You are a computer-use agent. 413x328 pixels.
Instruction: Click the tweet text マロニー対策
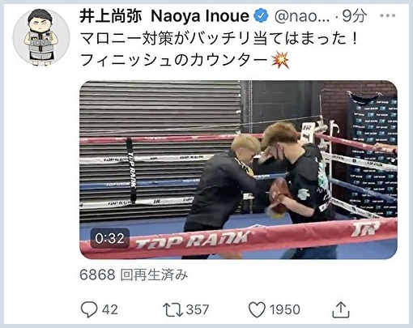pyautogui.click(x=126, y=39)
